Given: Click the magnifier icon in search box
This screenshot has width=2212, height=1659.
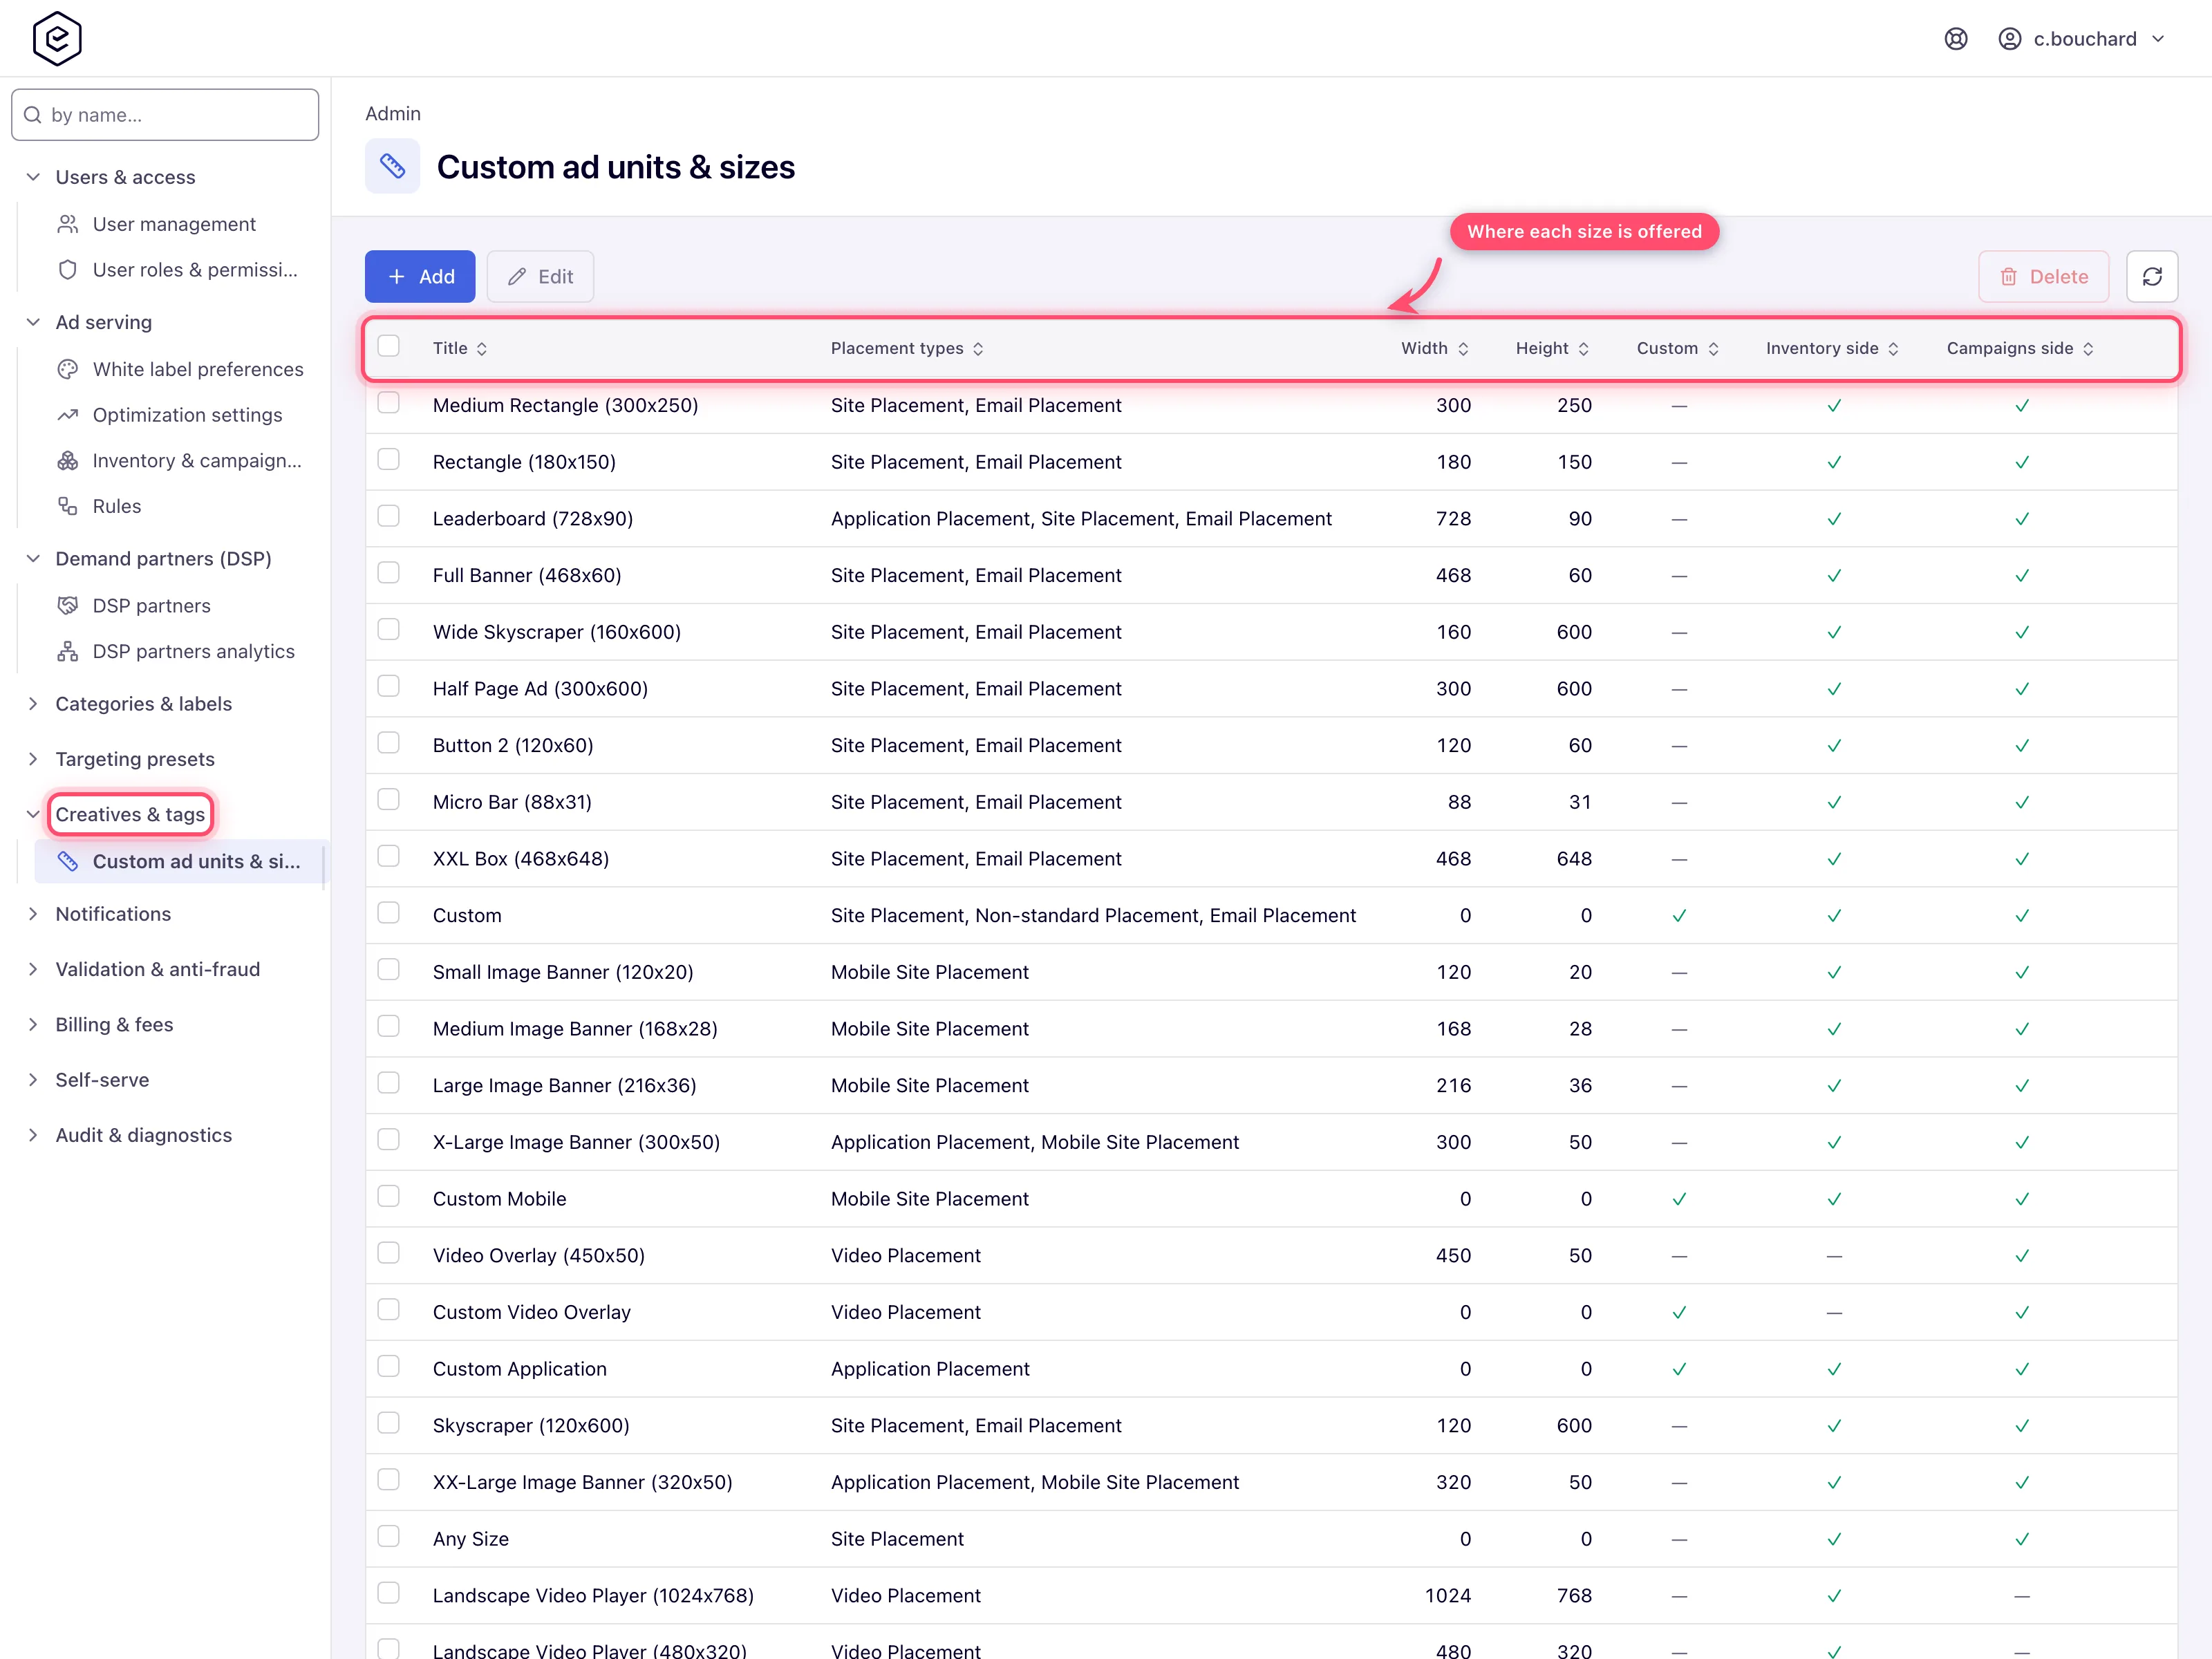Looking at the screenshot, I should [33, 115].
